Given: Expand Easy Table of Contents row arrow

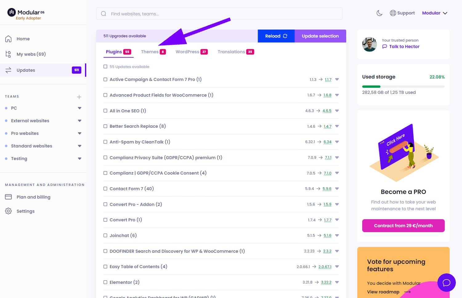Looking at the screenshot, I should tap(337, 267).
